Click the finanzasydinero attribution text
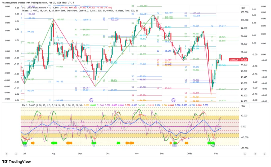 [32, 2]
